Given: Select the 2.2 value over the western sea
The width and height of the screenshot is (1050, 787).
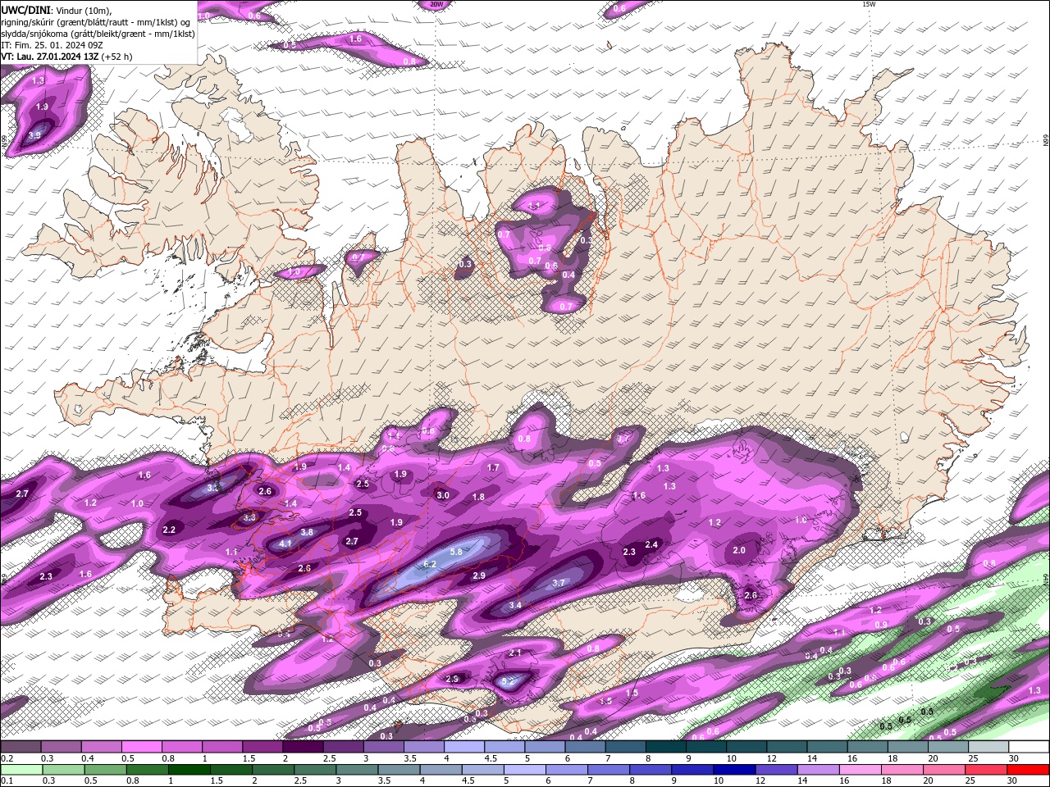Looking at the screenshot, I should coord(169,530).
